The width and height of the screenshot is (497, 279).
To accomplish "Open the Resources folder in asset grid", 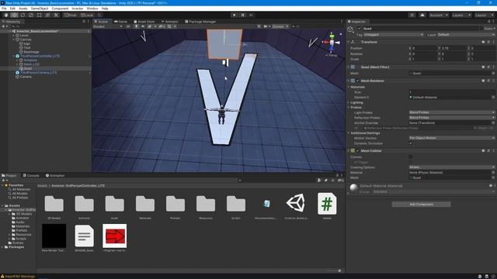I will click(x=206, y=203).
